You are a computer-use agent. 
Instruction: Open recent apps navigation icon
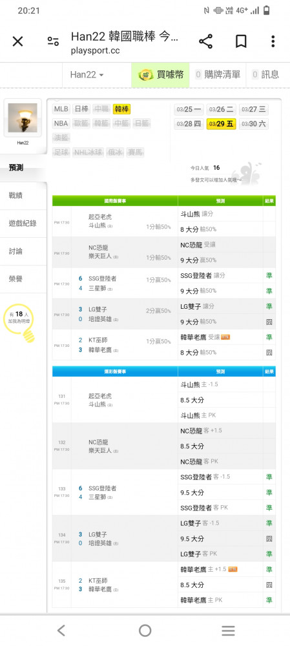point(228,630)
